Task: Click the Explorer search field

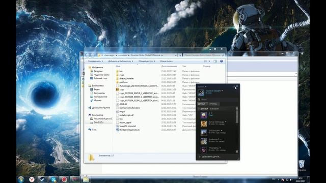Action: (204, 55)
